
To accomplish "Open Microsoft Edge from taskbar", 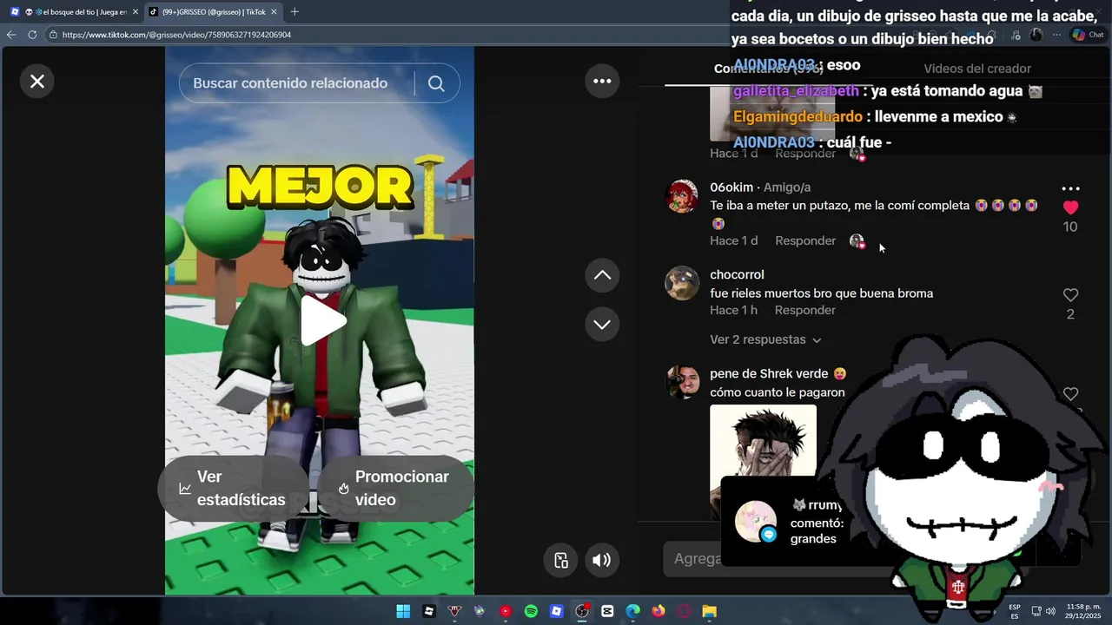I will 633,611.
